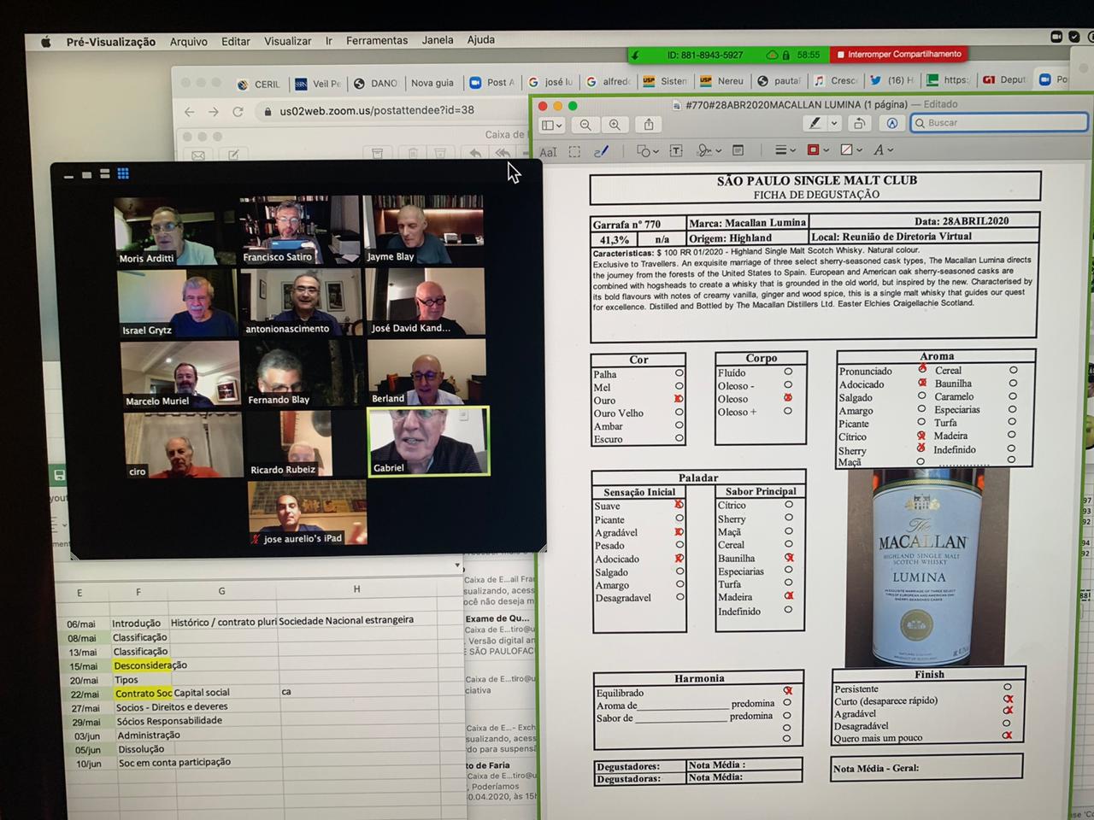The image size is (1094, 820).
Task: Open the text style dropdown
Action: (882, 150)
